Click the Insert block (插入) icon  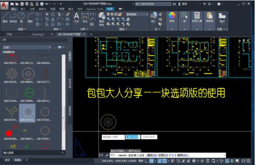153,17
